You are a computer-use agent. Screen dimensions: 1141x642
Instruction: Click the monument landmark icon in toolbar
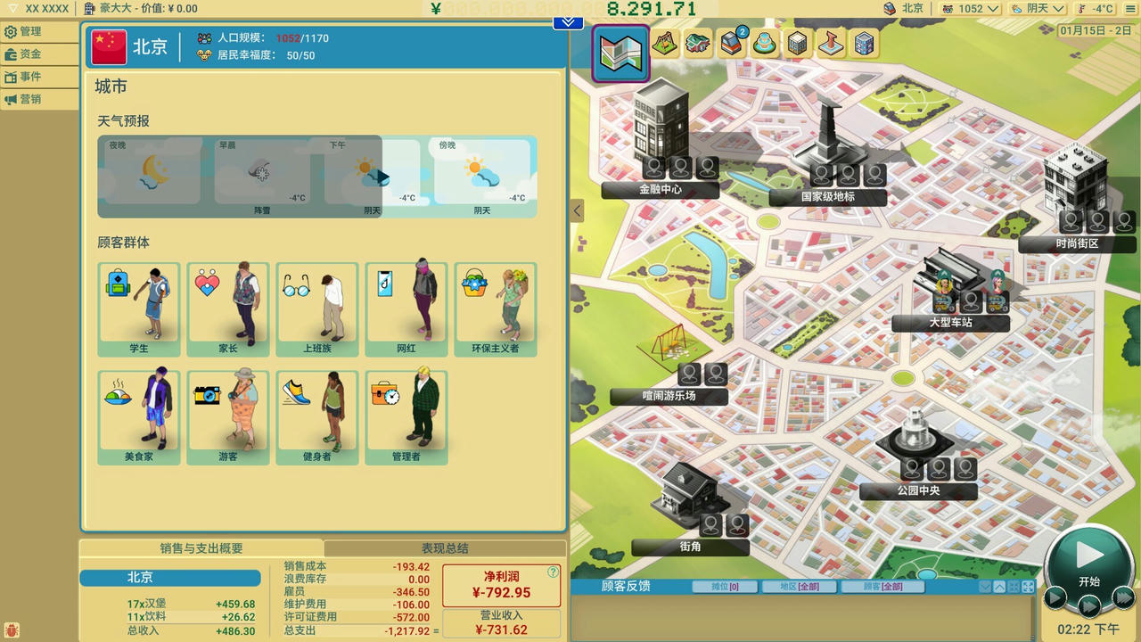point(831,44)
